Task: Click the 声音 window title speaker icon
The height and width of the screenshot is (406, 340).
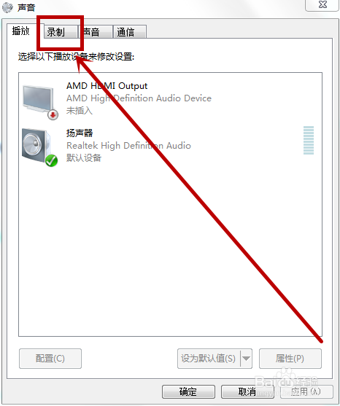Action: point(7,7)
